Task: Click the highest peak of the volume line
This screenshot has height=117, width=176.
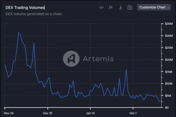Action: (x=19, y=33)
